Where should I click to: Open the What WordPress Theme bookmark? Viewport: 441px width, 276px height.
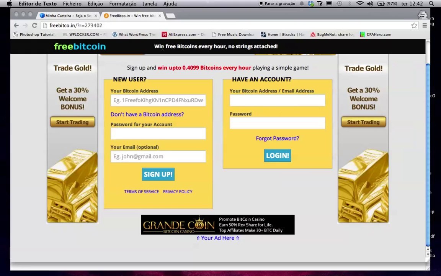[x=134, y=34]
